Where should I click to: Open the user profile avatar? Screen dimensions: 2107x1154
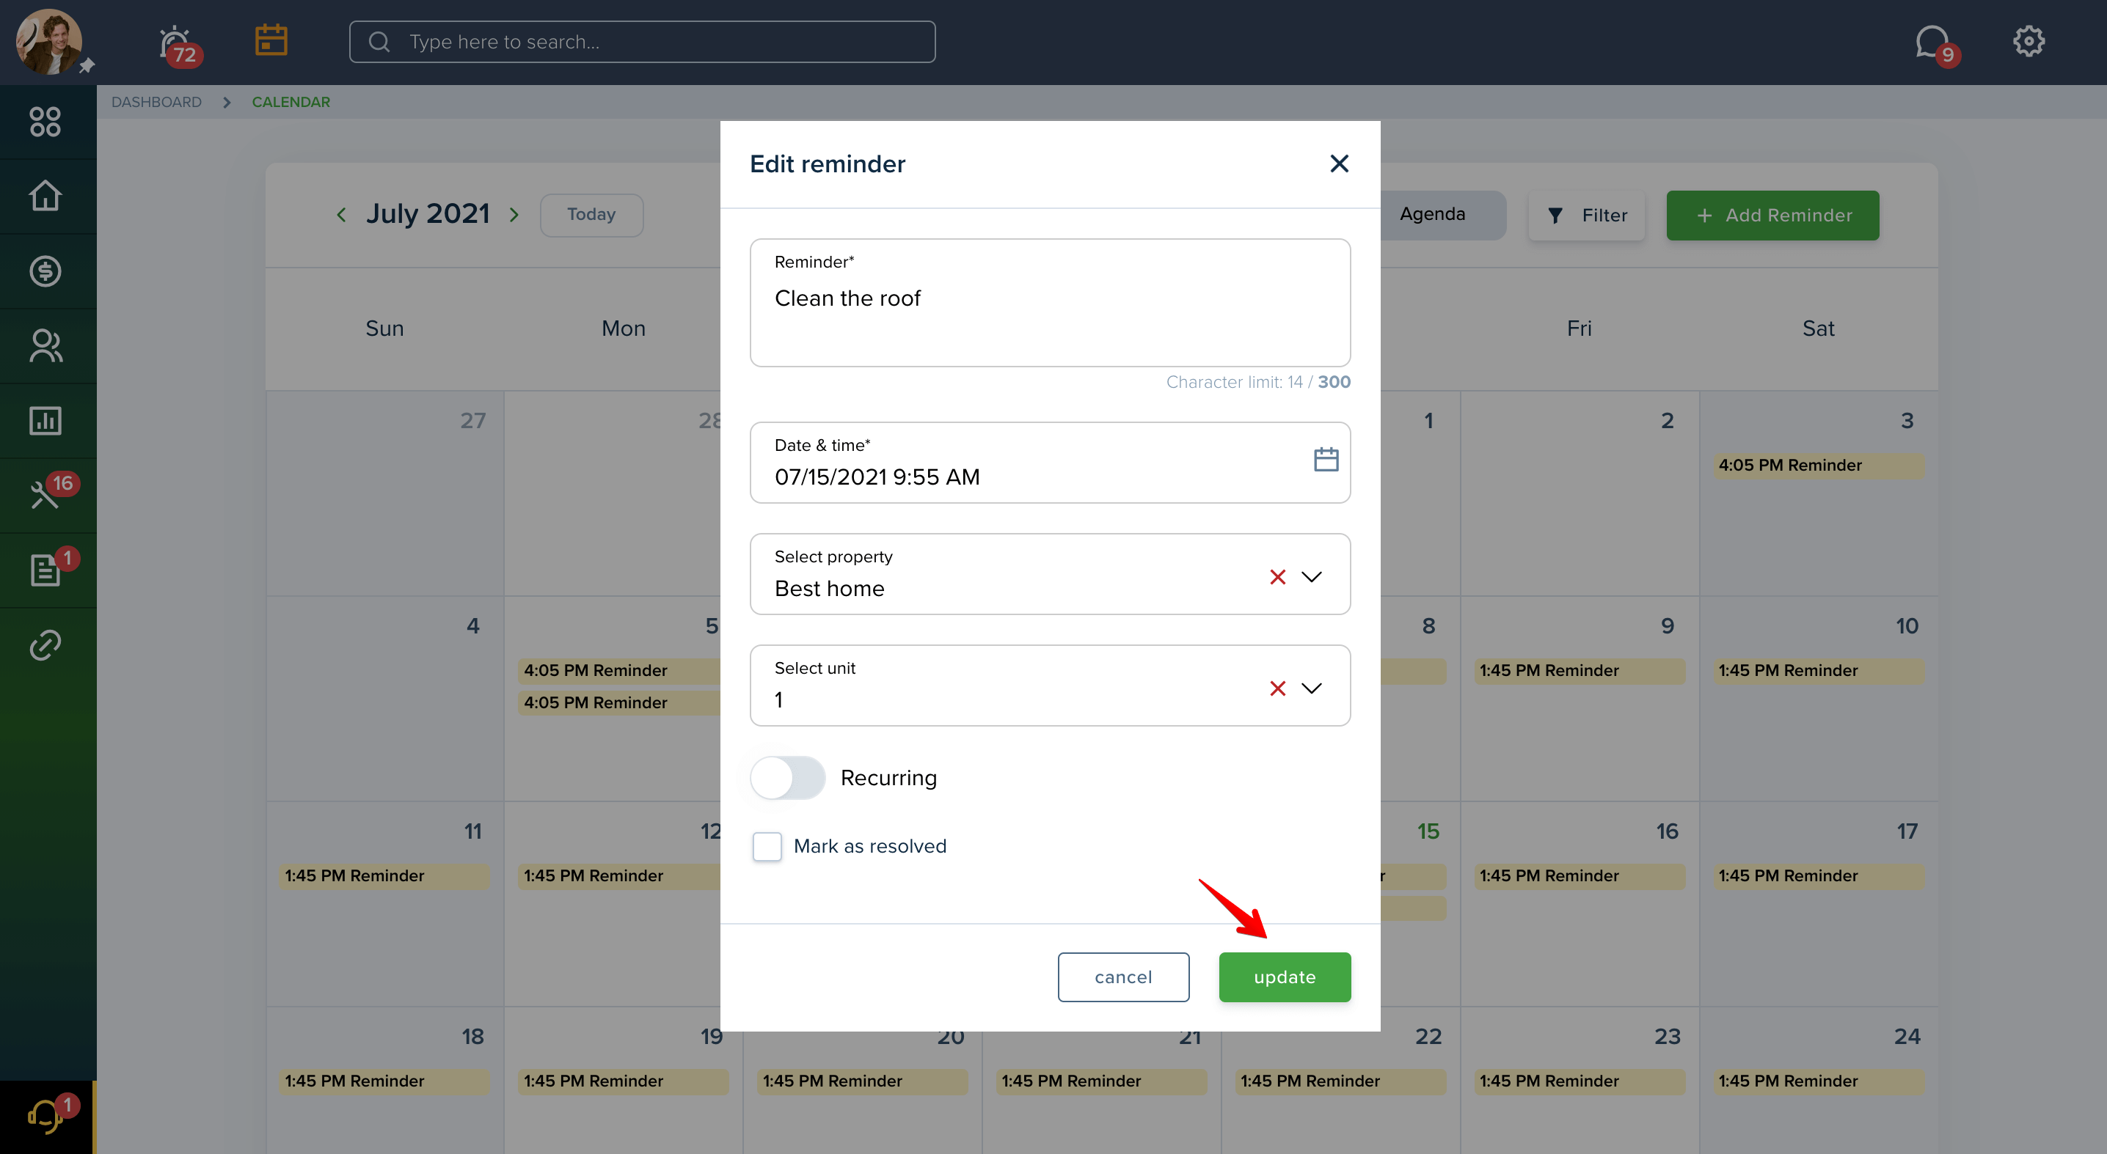click(49, 41)
